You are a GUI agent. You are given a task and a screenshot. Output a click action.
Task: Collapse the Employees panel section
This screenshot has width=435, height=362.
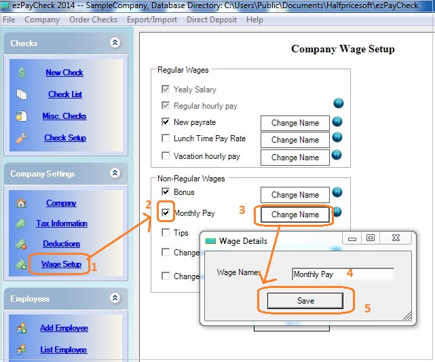click(115, 298)
